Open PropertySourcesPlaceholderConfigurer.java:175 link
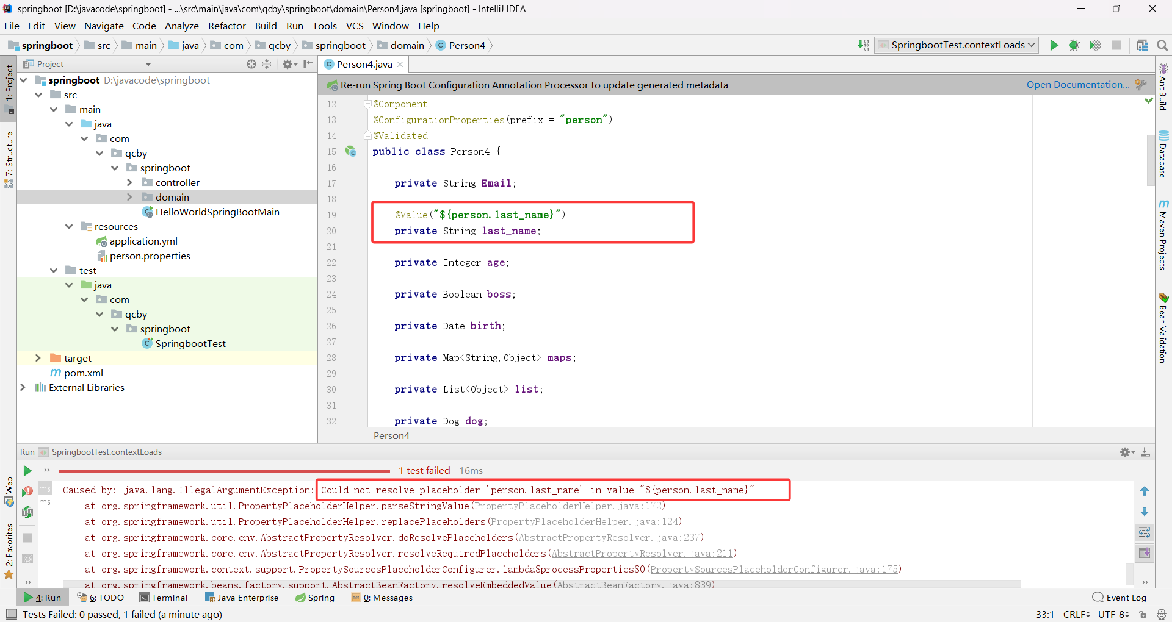Viewport: 1172px width, 622px height. click(774, 570)
